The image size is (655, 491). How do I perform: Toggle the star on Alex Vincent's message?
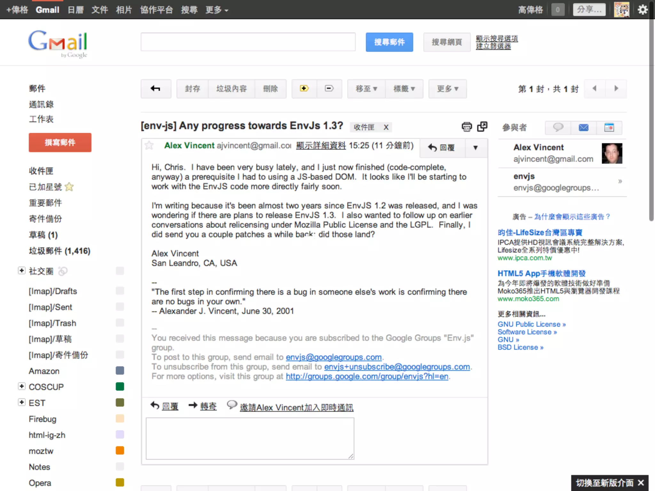(x=149, y=146)
